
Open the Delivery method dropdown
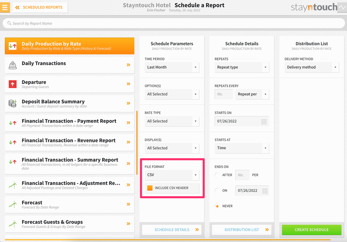pyautogui.click(x=312, y=67)
